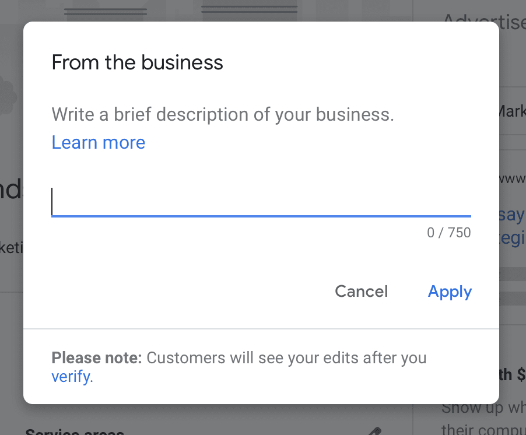Confirm edits with the Apply action
The image size is (526, 435).
pyautogui.click(x=449, y=292)
